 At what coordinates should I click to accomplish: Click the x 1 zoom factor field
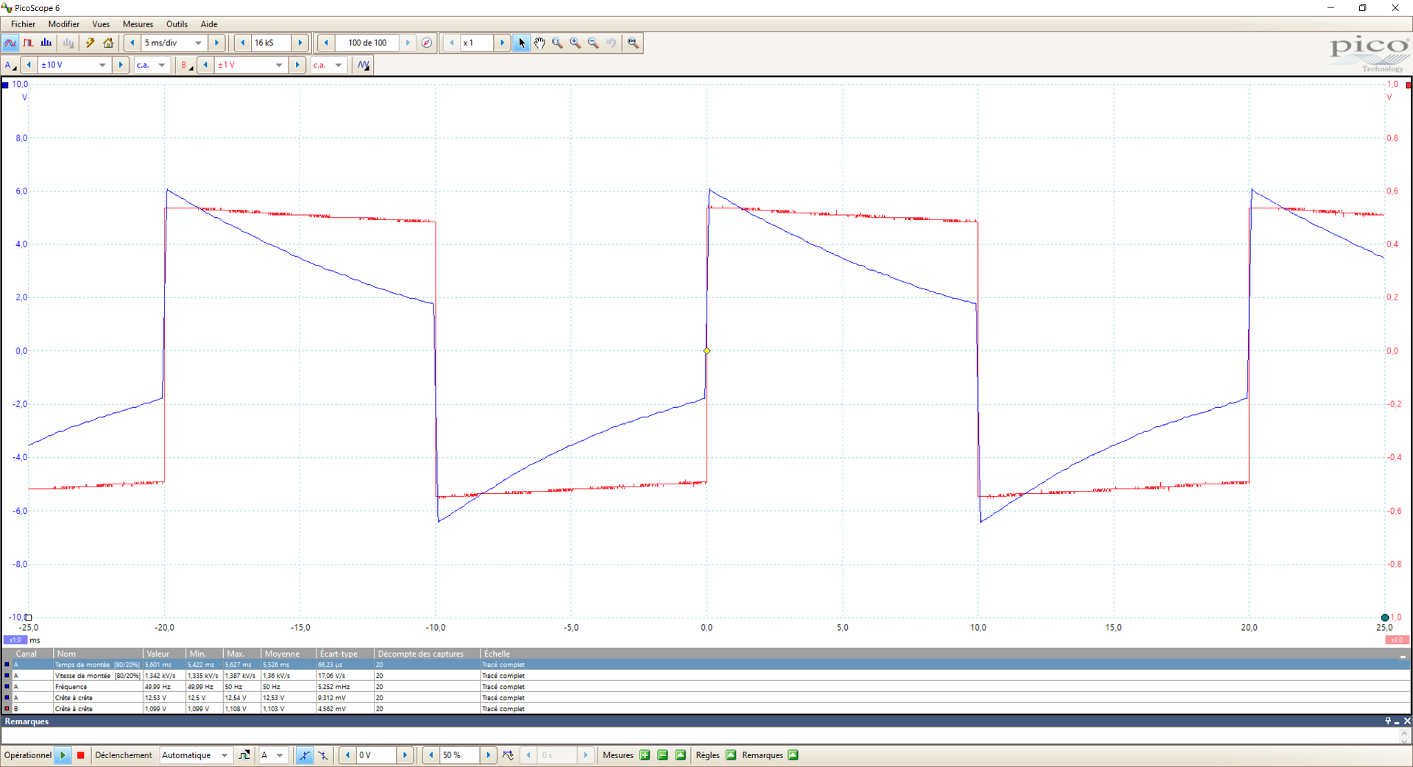(x=476, y=43)
